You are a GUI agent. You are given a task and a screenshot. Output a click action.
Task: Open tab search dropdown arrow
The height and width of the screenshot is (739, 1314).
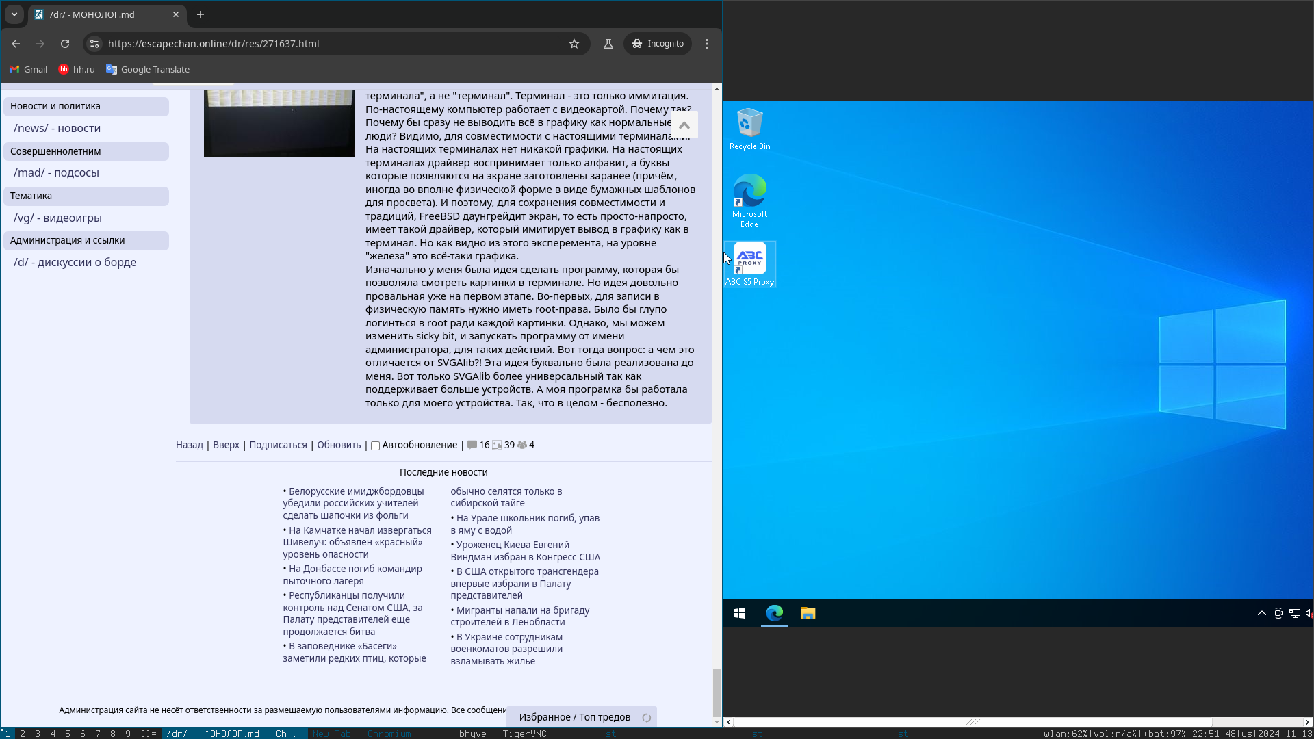click(14, 14)
